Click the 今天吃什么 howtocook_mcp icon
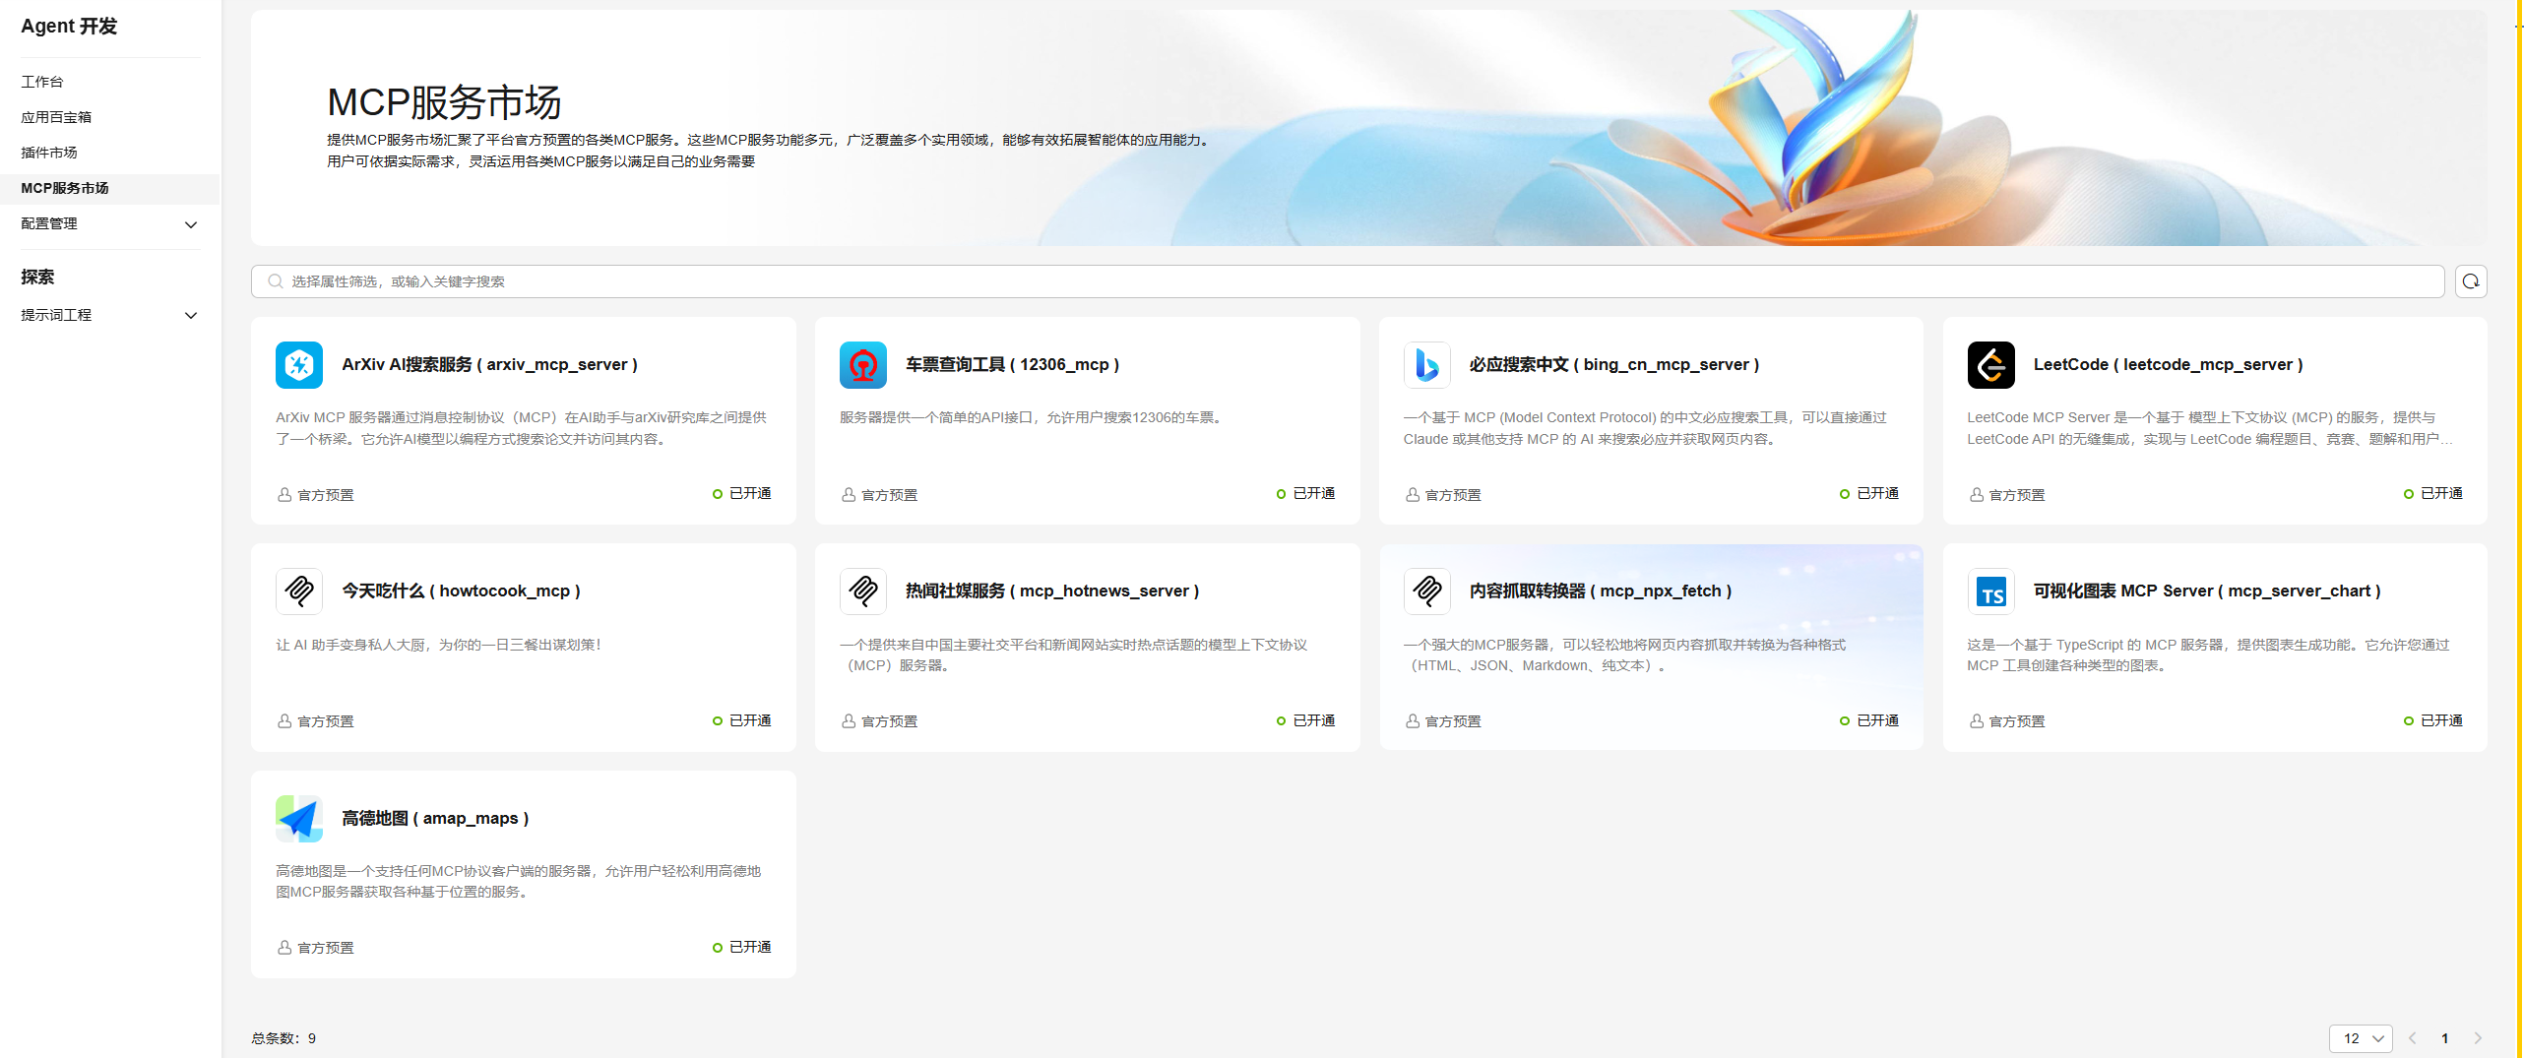Viewport: 2524px width, 1058px height. coord(299,591)
